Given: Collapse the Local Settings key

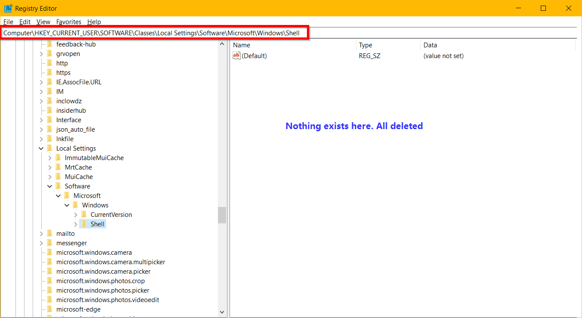Looking at the screenshot, I should [x=41, y=148].
